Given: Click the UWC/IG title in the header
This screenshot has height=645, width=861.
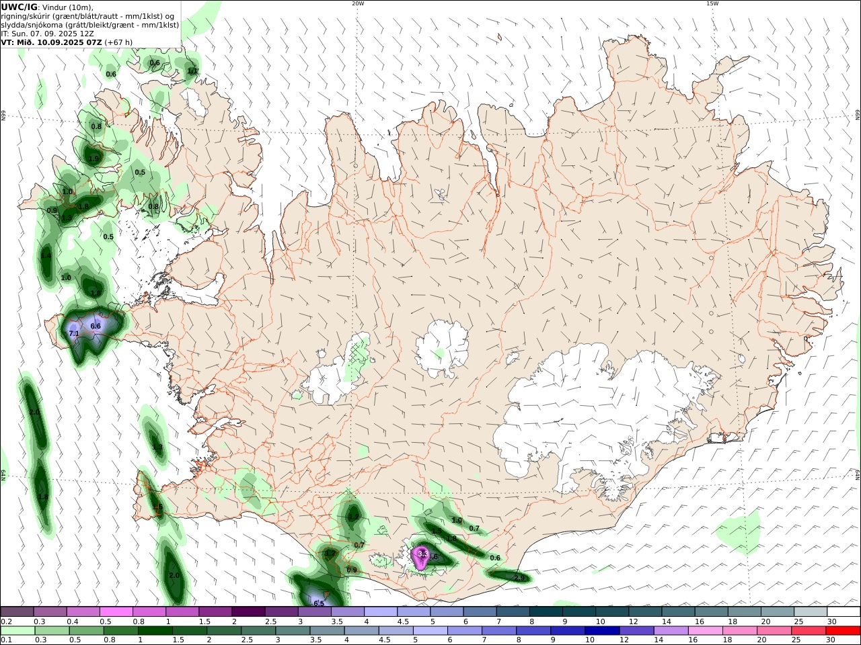Looking at the screenshot, I should tap(20, 7).
